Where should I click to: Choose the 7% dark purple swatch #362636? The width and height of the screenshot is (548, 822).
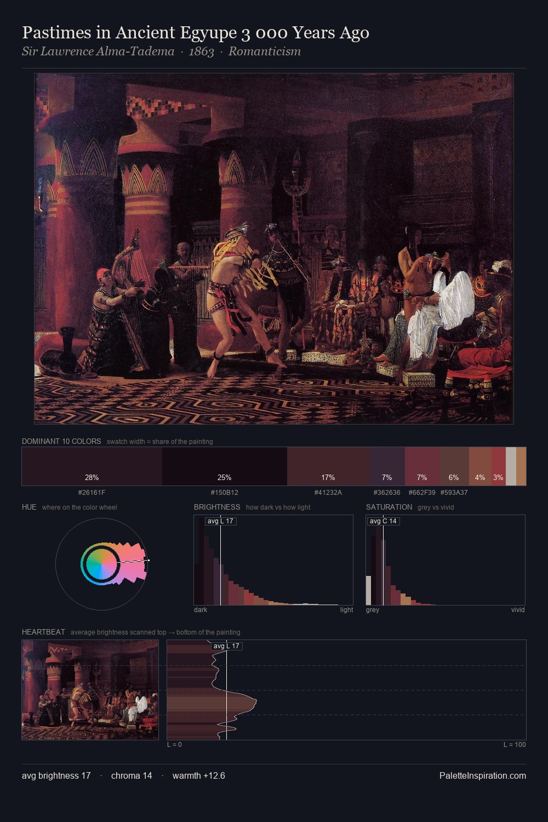tap(387, 466)
